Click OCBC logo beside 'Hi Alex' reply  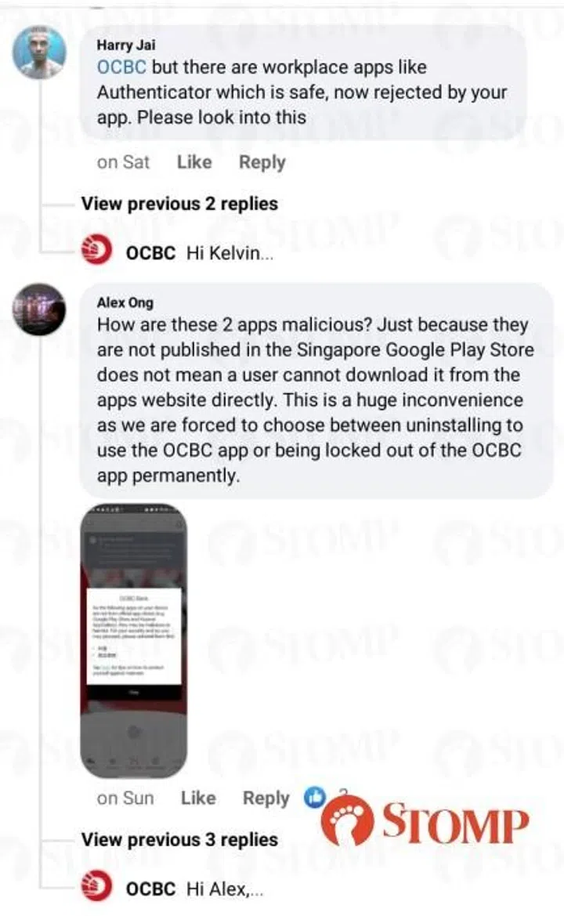coord(96,886)
